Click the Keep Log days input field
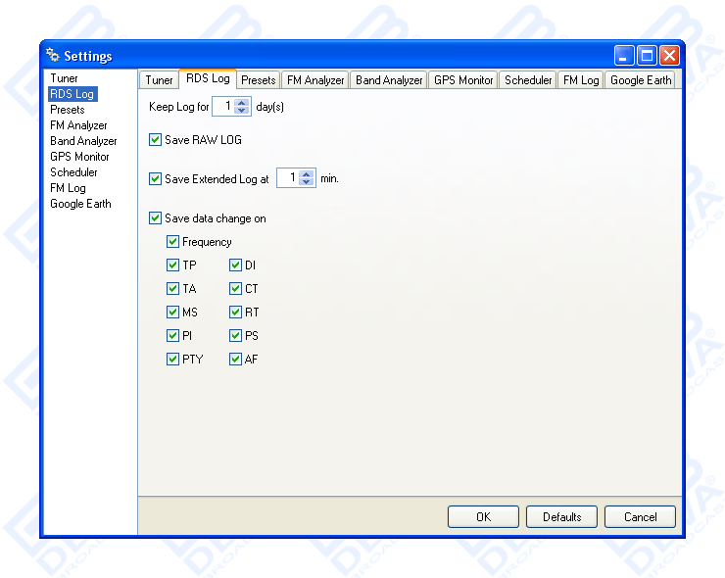Viewport: 725px width, 578px height. (223, 107)
